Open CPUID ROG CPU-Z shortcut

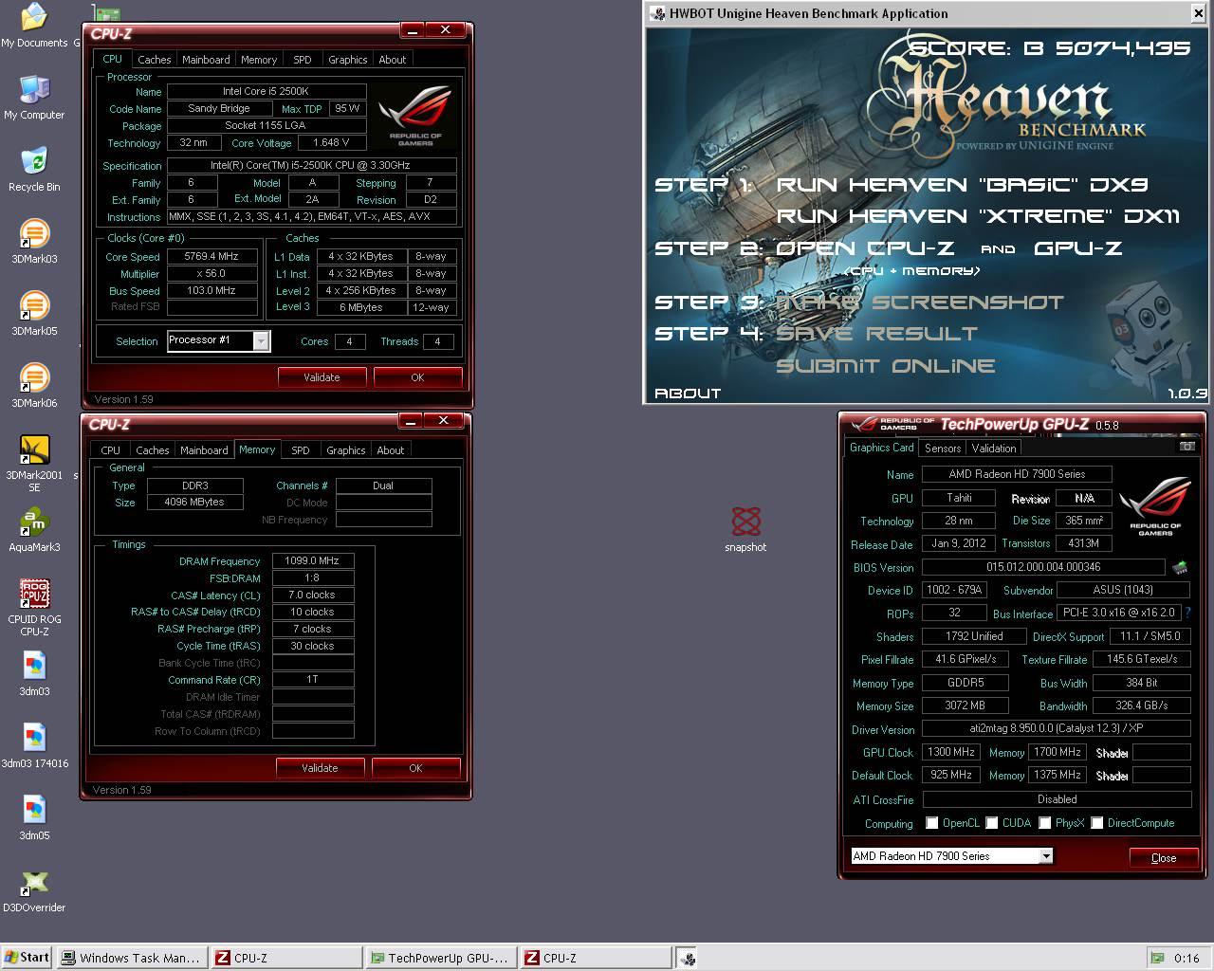(34, 607)
